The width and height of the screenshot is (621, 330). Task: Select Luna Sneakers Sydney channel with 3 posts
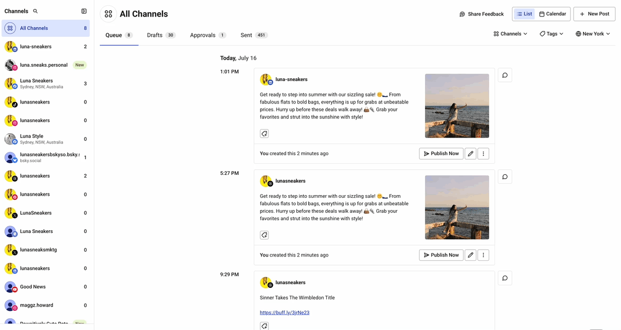[x=45, y=83]
